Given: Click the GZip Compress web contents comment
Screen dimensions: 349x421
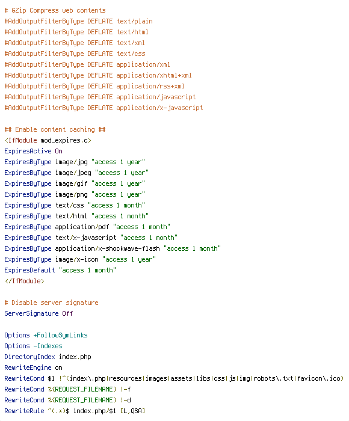Looking at the screenshot, I should pos(55,10).
